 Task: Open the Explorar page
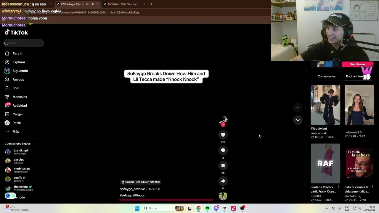click(19, 62)
